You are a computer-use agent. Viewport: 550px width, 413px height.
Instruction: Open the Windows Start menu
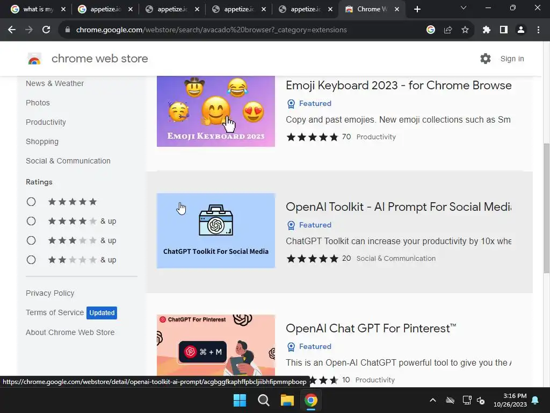click(x=240, y=400)
